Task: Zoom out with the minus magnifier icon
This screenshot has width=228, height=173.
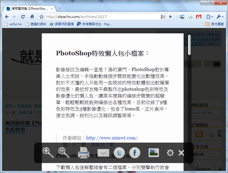Action: coord(64,153)
